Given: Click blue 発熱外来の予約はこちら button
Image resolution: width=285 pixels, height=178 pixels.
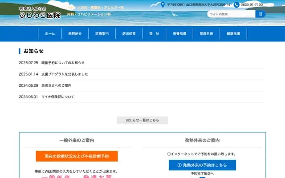Looking at the screenshot, I should click(202, 165).
